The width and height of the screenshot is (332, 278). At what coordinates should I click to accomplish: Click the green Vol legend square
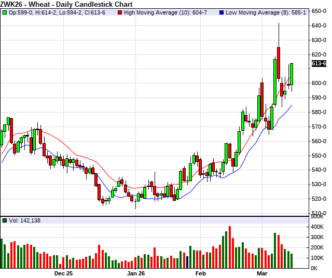(5, 220)
